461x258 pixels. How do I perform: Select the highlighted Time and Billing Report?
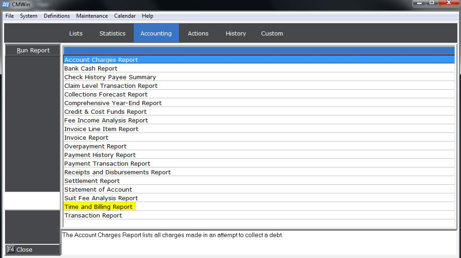[99, 207]
